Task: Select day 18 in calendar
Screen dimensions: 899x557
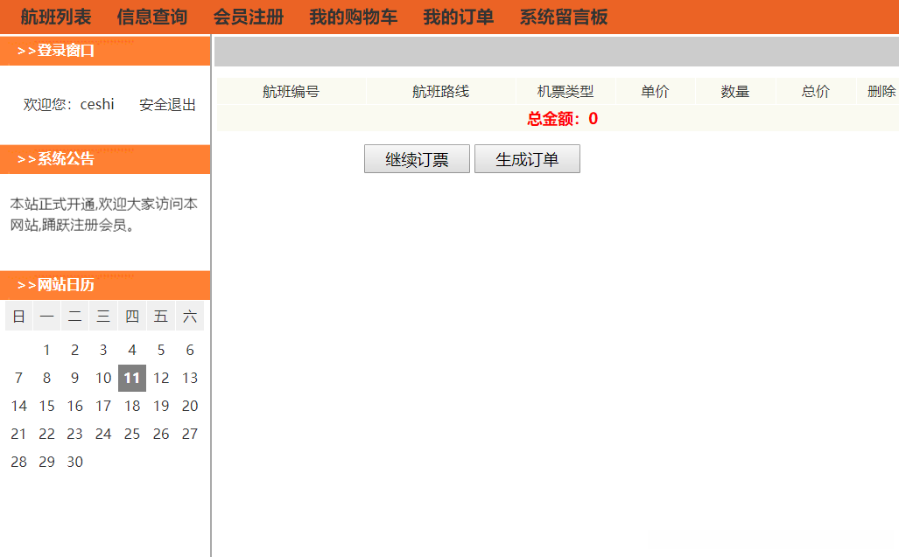Action: [x=132, y=406]
